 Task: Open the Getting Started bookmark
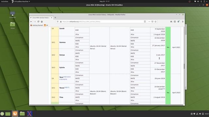37,25
